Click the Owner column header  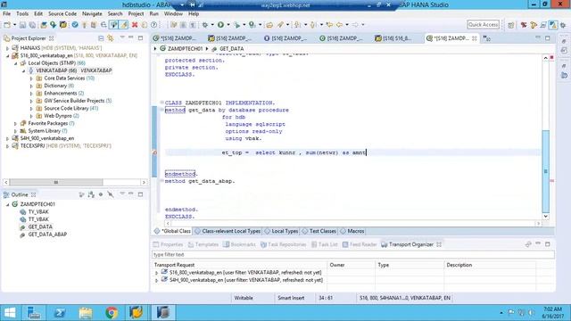(351, 265)
